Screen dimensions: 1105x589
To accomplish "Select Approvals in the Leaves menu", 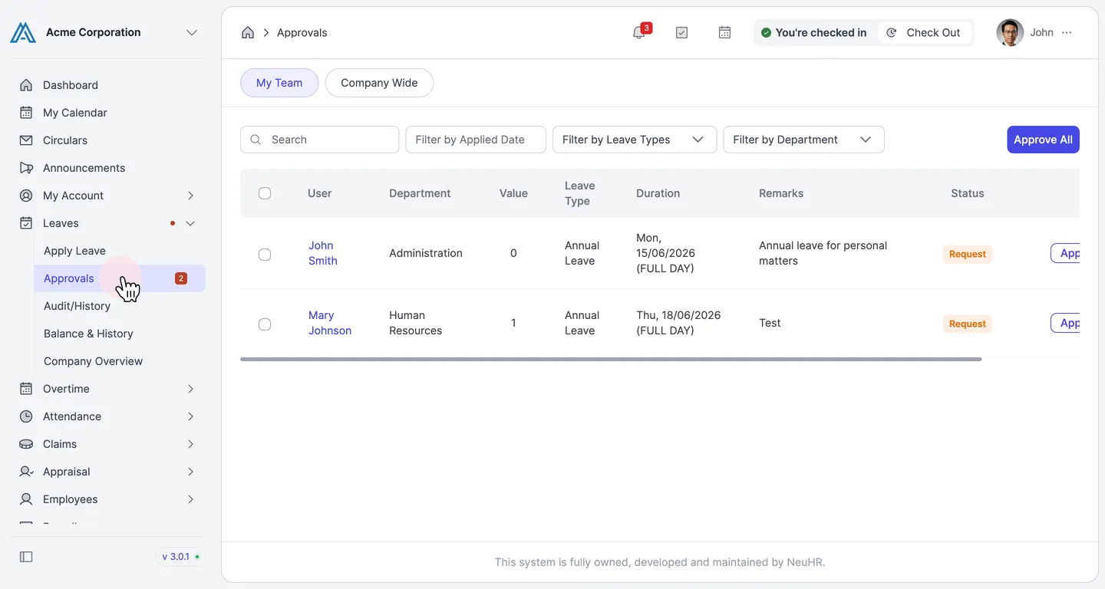I will point(120,278).
